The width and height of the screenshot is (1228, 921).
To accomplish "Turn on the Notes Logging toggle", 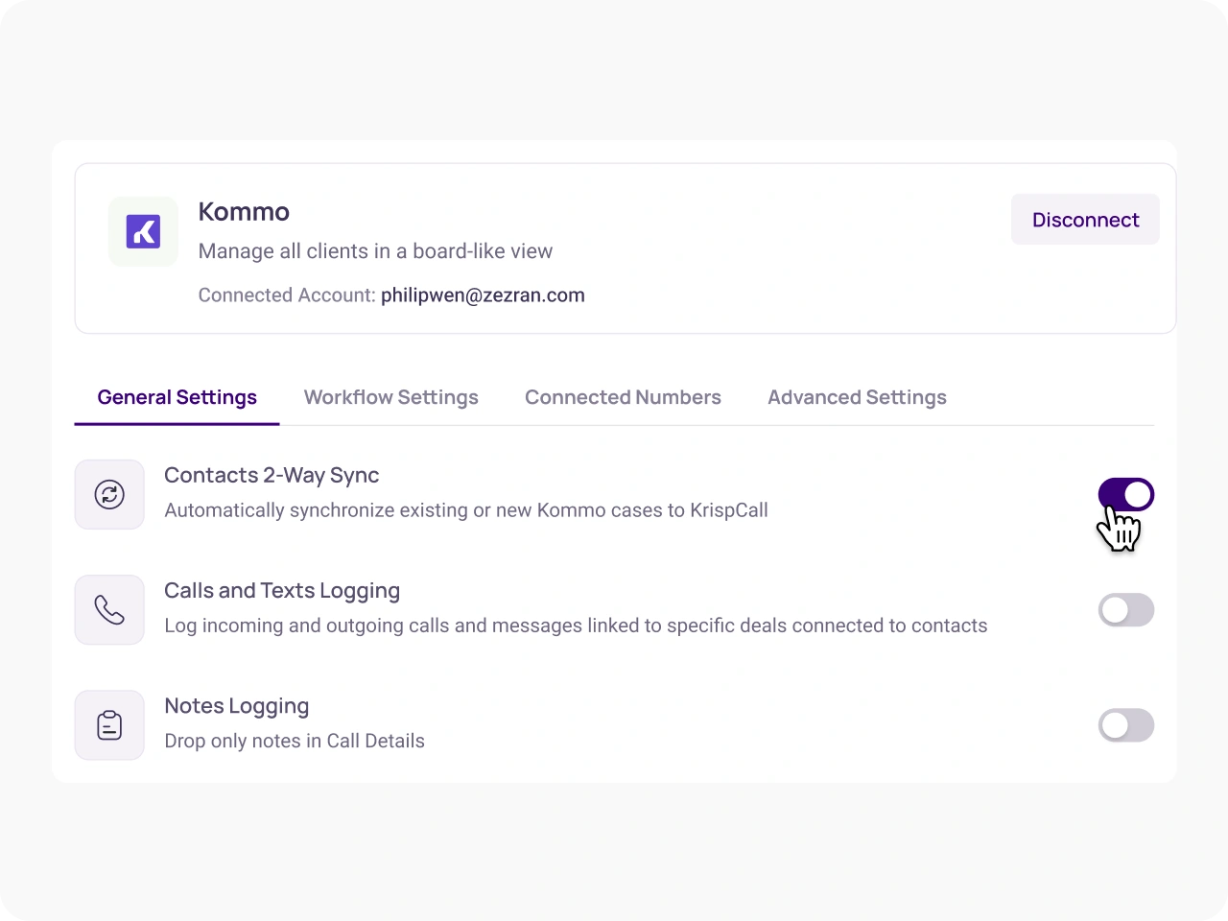I will 1126,725.
